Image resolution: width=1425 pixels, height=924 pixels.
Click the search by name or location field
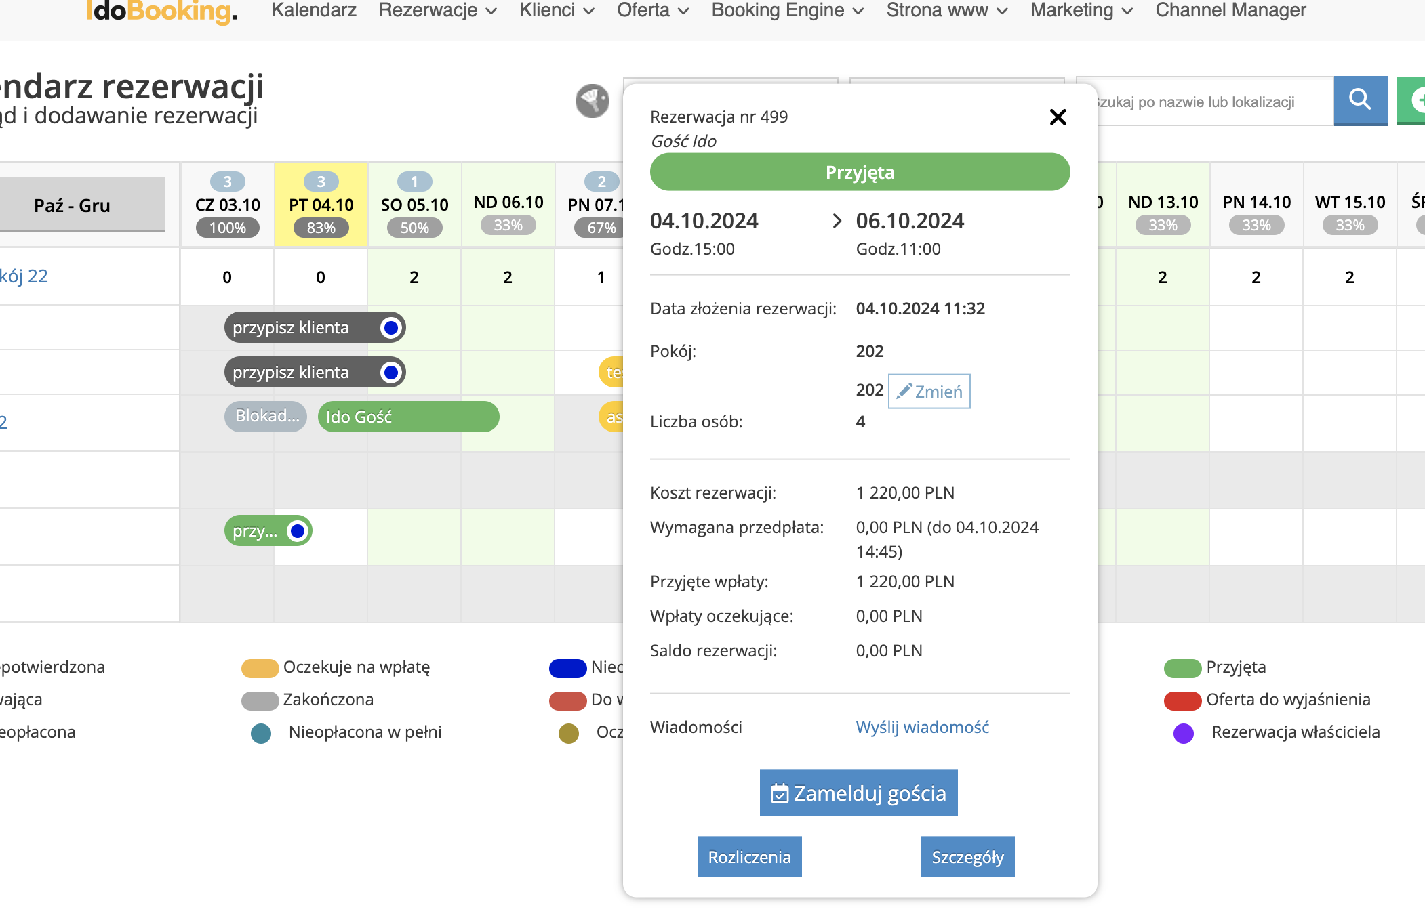click(x=1205, y=102)
